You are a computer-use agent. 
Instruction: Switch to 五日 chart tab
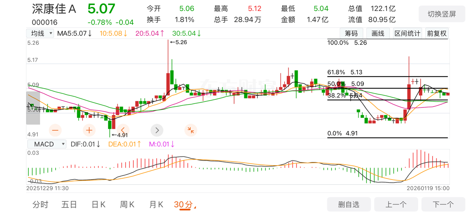click(69, 205)
